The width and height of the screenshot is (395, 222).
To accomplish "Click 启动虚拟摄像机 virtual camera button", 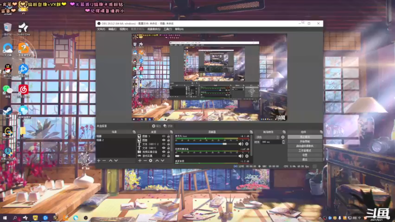I will click(305, 146).
